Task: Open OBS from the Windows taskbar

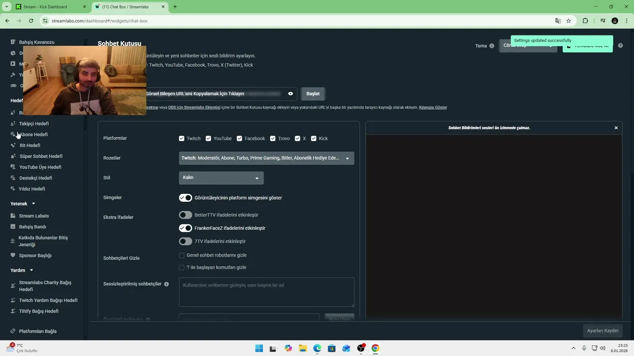Action: pyautogui.click(x=361, y=348)
